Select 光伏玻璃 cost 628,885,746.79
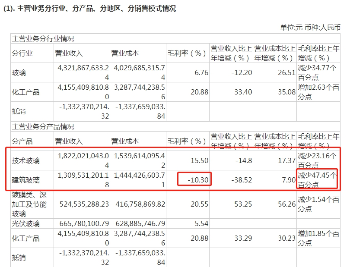Viewport: 350px width, 267px height. point(140,223)
